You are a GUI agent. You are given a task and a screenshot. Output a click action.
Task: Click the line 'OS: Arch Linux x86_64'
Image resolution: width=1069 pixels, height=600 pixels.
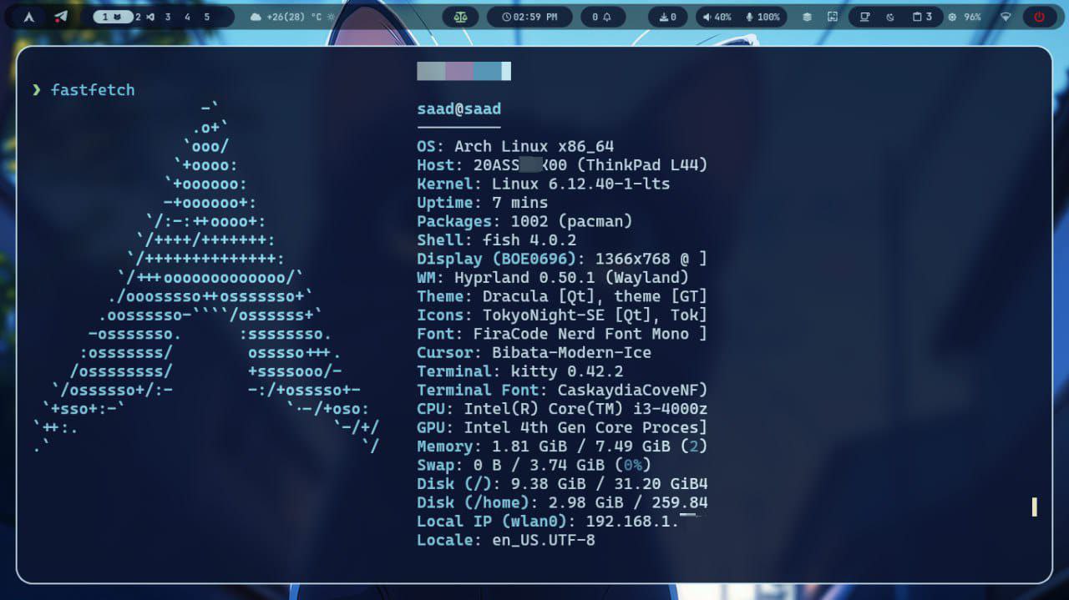point(515,146)
